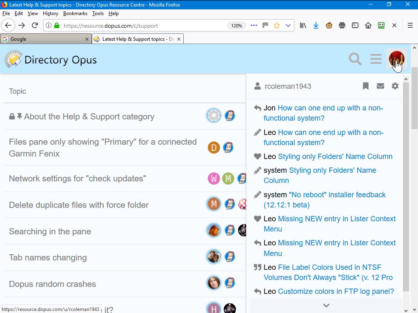Open the topic Searching in the pane
This screenshot has width=418, height=313.
(50, 231)
